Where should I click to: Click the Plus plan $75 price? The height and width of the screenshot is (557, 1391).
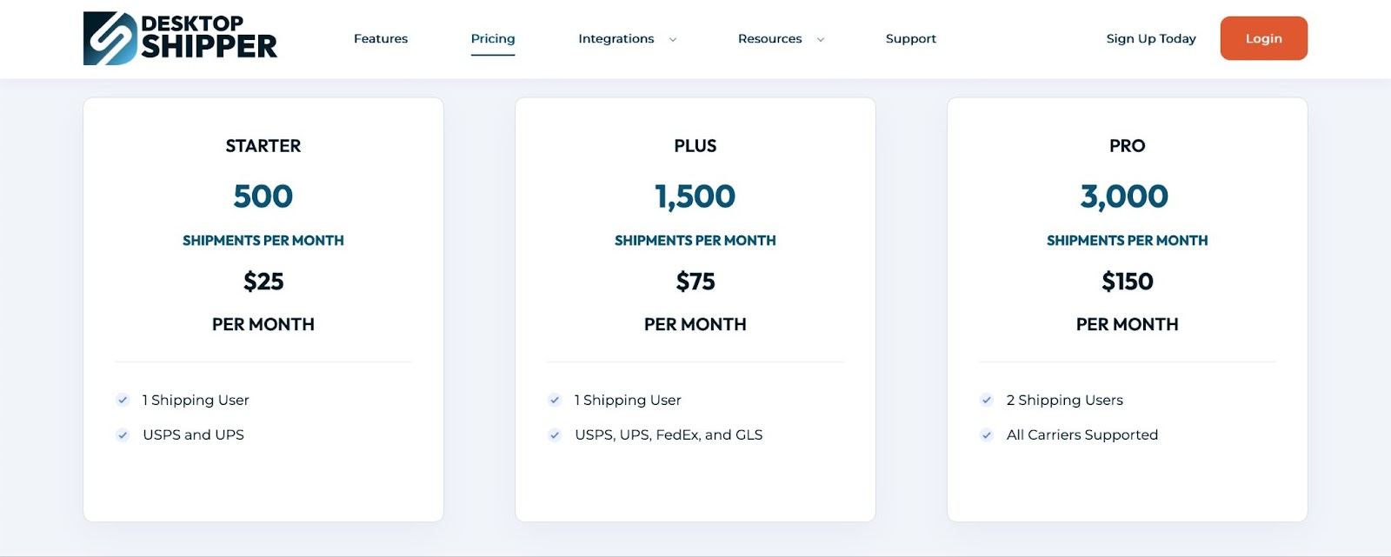[x=695, y=282]
